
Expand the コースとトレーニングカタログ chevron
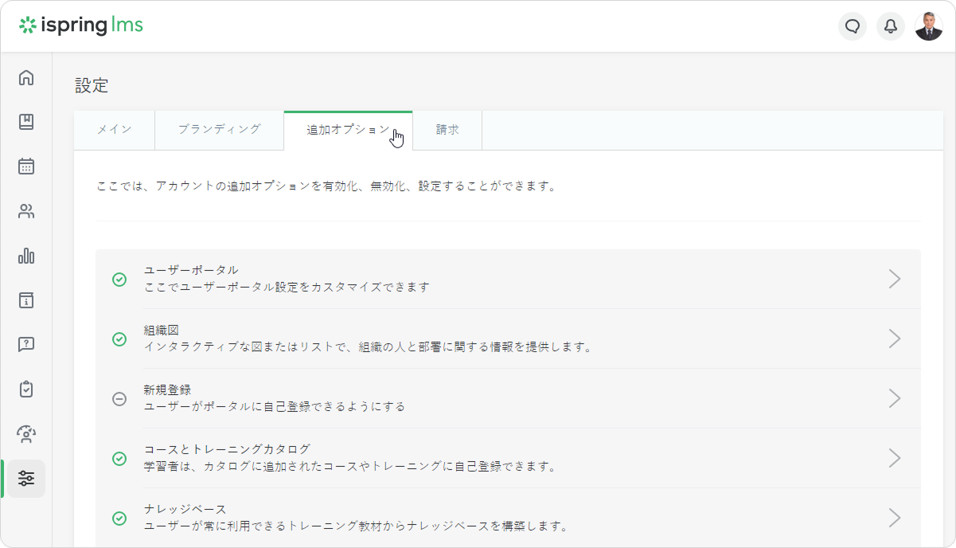895,458
